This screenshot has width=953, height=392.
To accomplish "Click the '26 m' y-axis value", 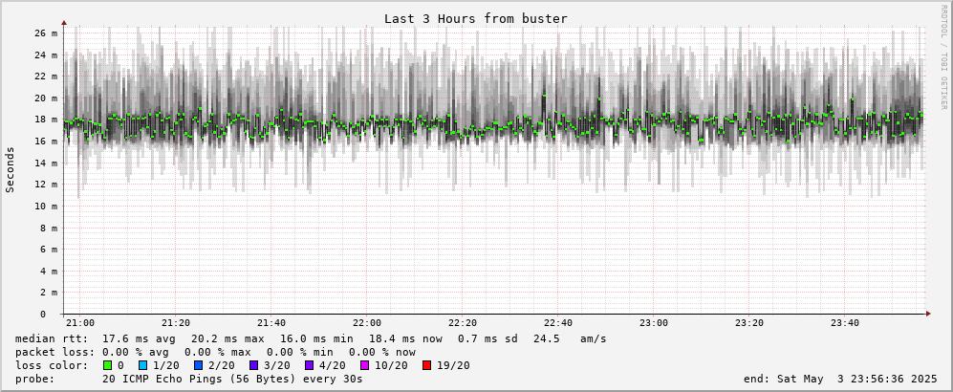I will point(45,33).
